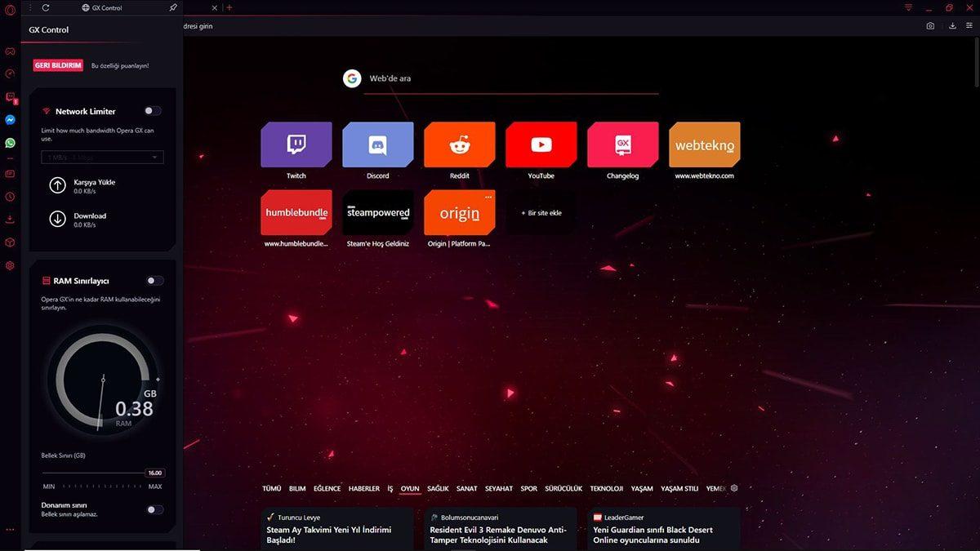Image resolution: width=980 pixels, height=551 pixels.
Task: Open Downloads from the sidebar
Action: 10,219
